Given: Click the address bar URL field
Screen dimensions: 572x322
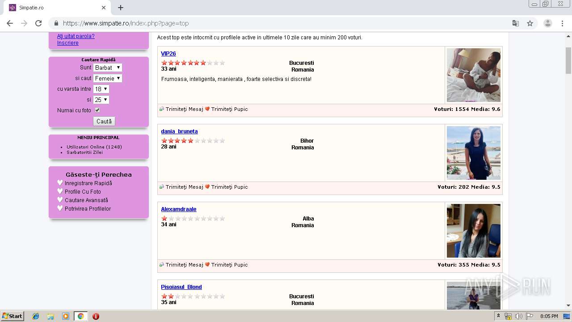Looking at the screenshot, I should point(286,23).
